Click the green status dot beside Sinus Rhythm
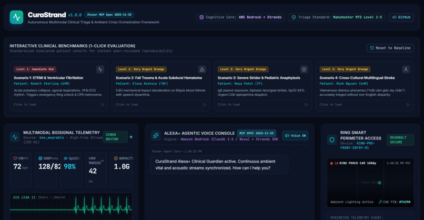 point(131,137)
